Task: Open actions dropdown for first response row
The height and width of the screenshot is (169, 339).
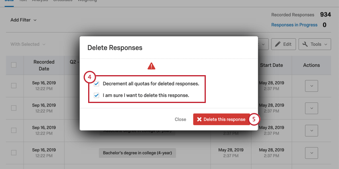Action: [311, 86]
